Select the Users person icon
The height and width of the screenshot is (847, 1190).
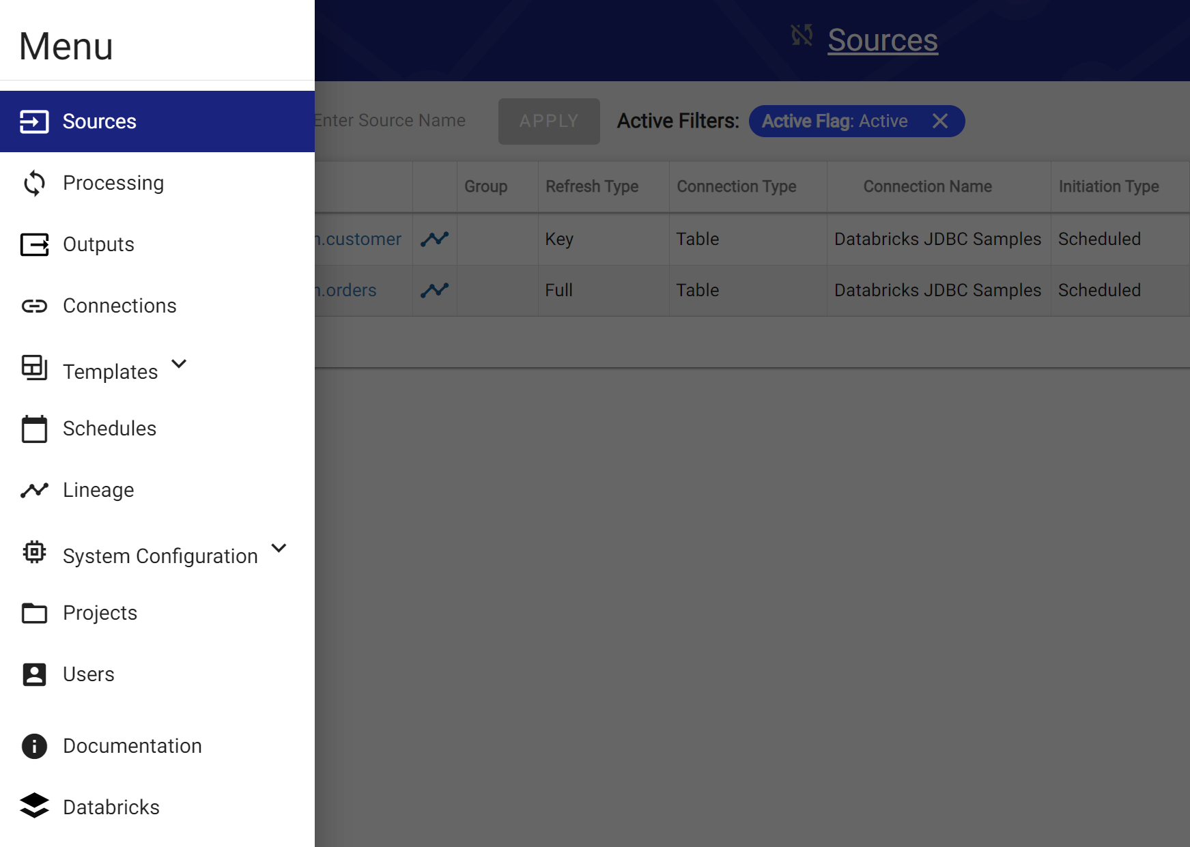click(x=34, y=674)
